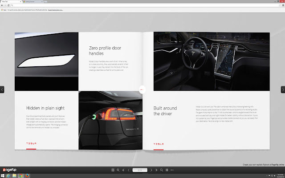Viewport: 285px width, 178px height.
Task: Open File Explorer from taskbar
Action: point(14,176)
